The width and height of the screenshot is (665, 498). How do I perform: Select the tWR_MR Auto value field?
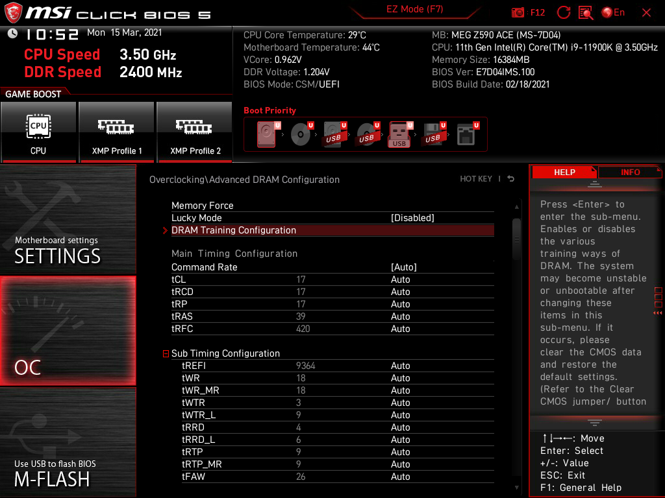400,390
